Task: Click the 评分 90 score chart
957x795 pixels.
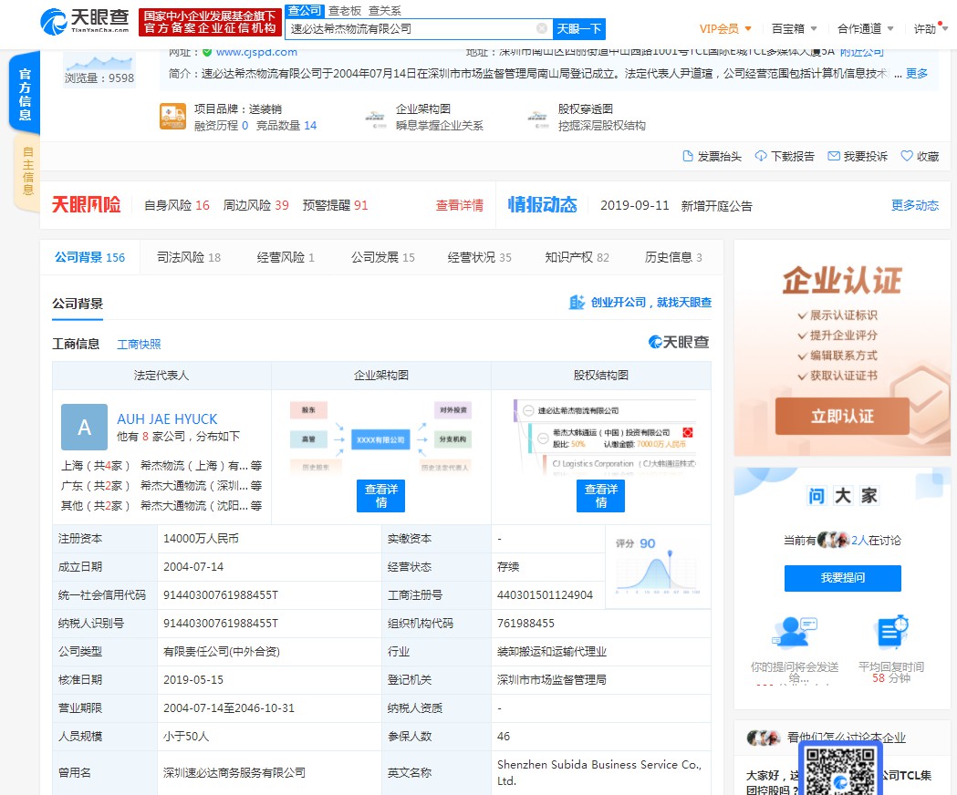Action: (658, 567)
